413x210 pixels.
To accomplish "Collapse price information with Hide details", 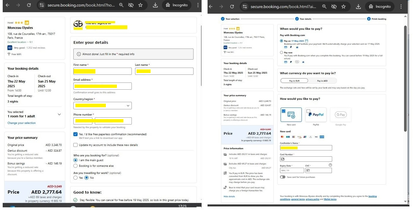I will click(229, 197).
